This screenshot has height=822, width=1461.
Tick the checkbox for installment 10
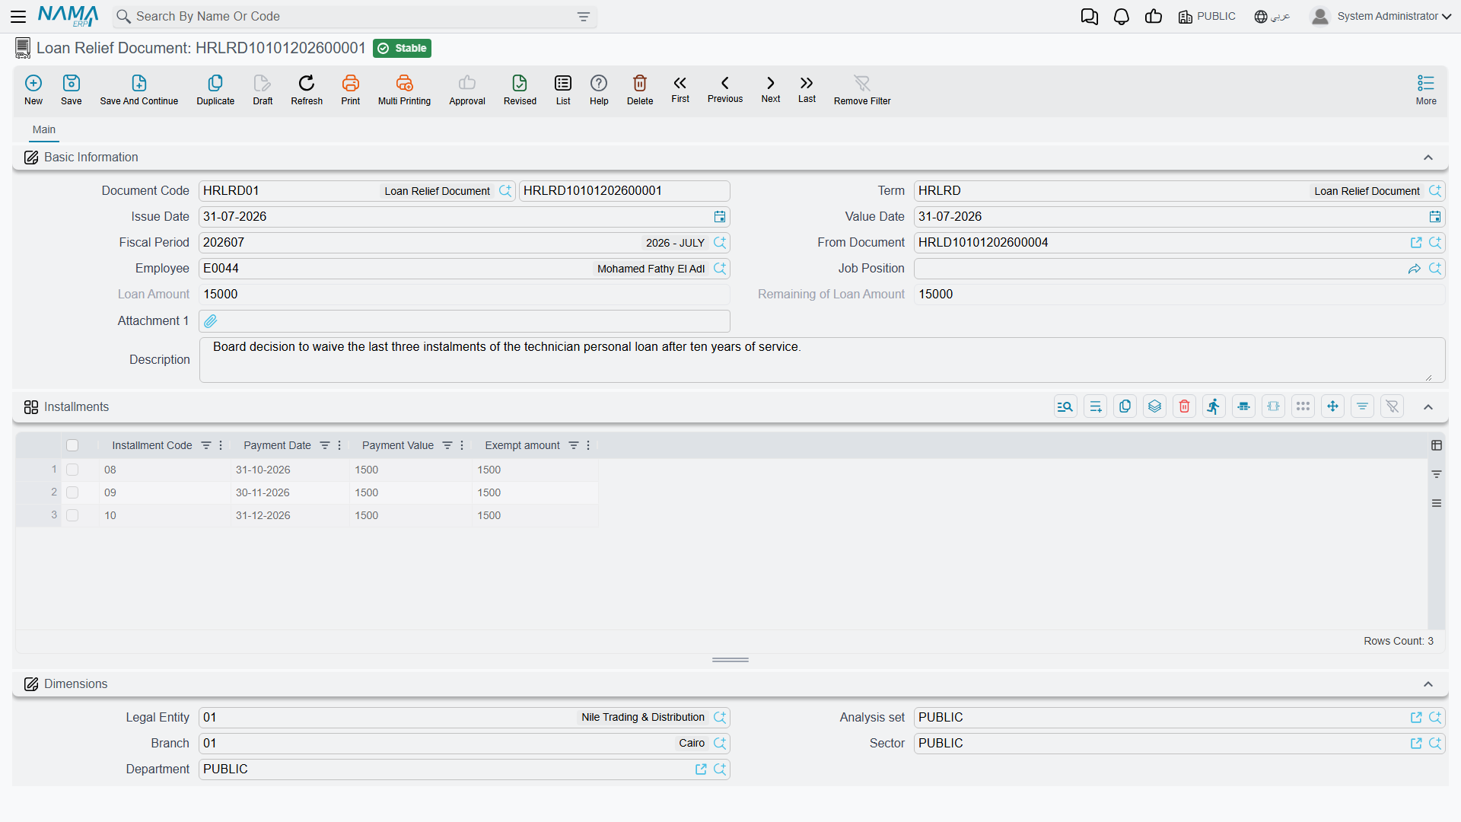(x=72, y=515)
